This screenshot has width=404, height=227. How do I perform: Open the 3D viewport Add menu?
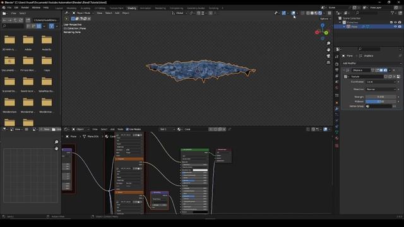(x=117, y=13)
